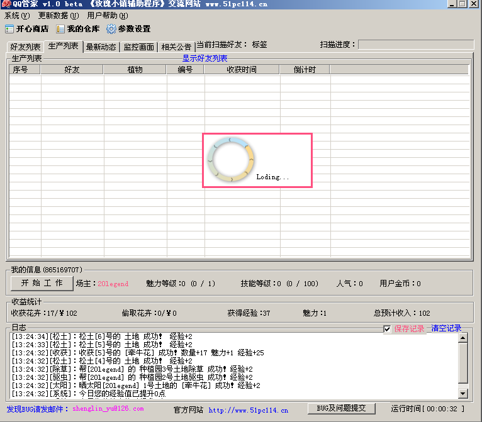The image size is (482, 422).
Task: Sort by the 收获时间 column header
Action: (242, 70)
